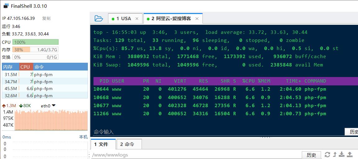Screen dimensions: 358x159
Task: Click the 交换 0% usage bar
Action: click(36, 57)
